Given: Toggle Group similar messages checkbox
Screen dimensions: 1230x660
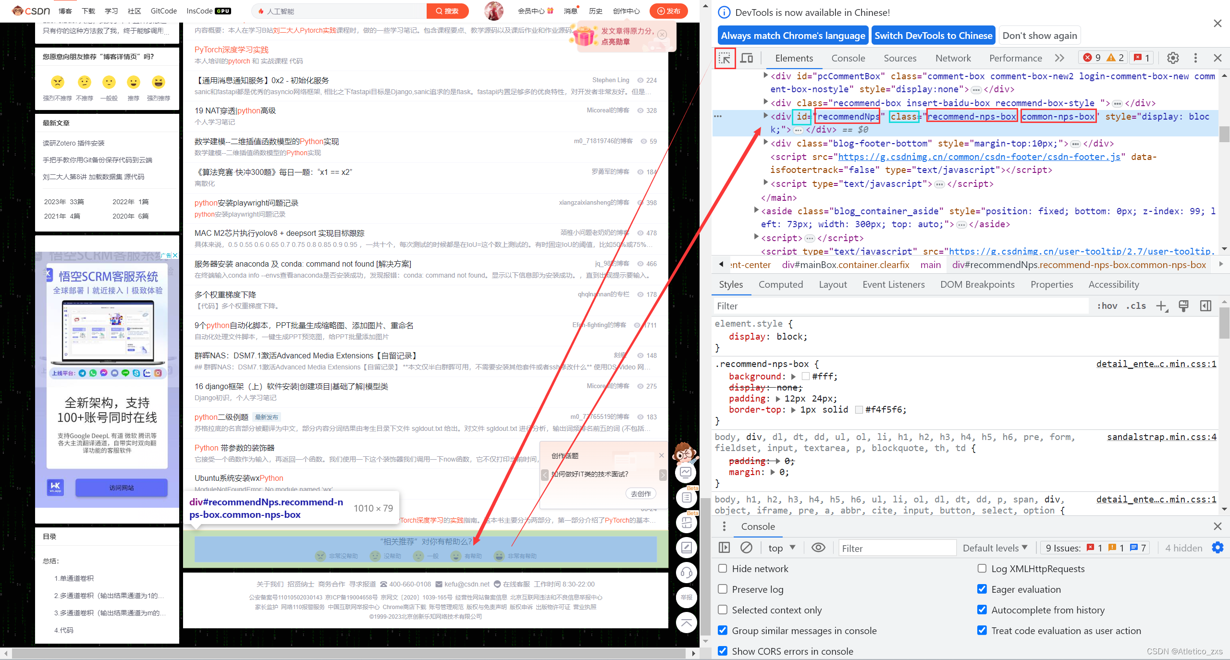Looking at the screenshot, I should point(722,630).
